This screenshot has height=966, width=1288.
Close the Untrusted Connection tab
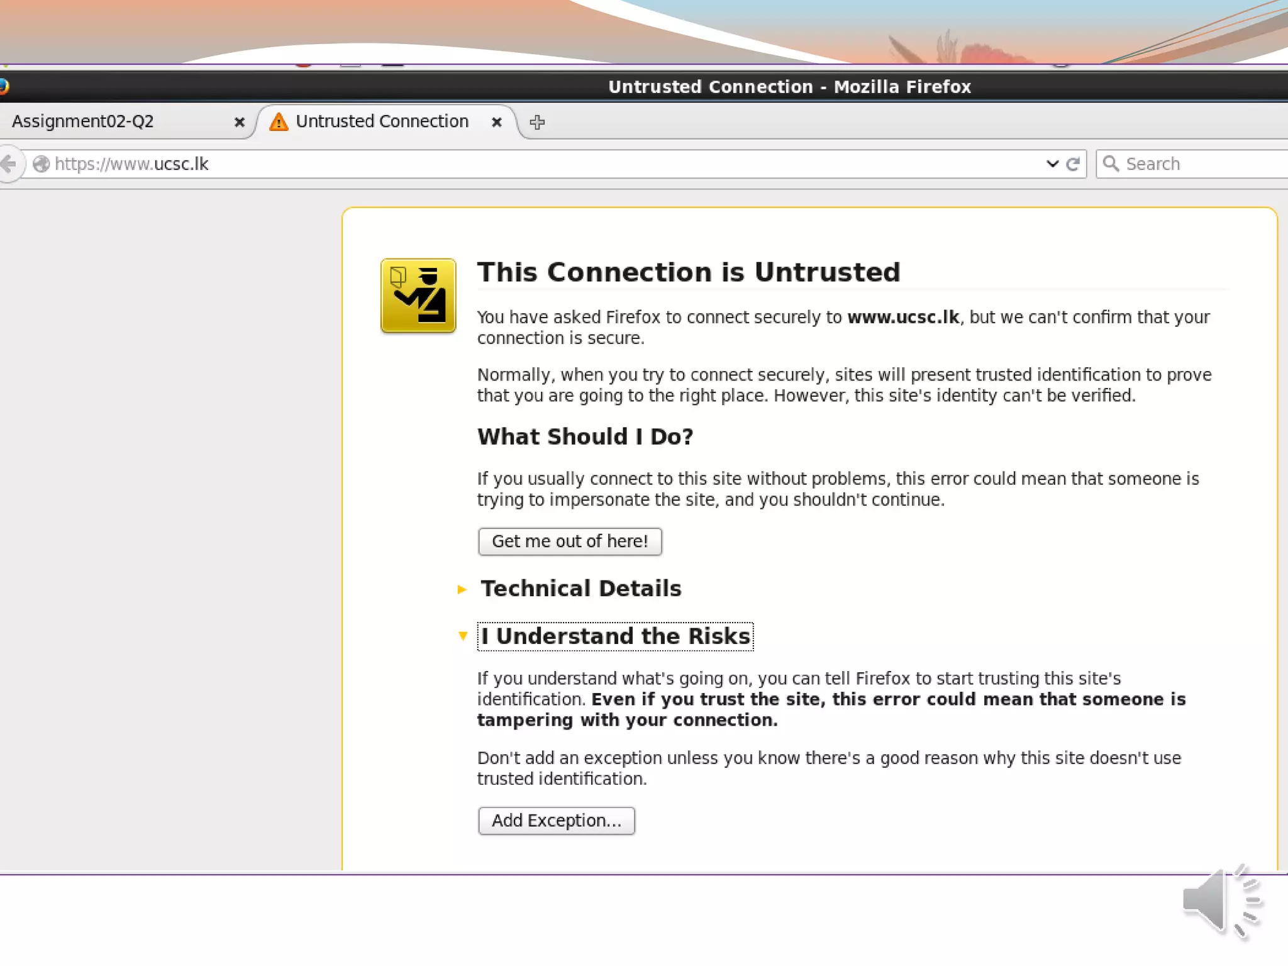click(x=496, y=122)
